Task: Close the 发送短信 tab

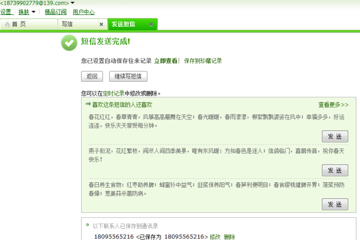Action: (151, 24)
